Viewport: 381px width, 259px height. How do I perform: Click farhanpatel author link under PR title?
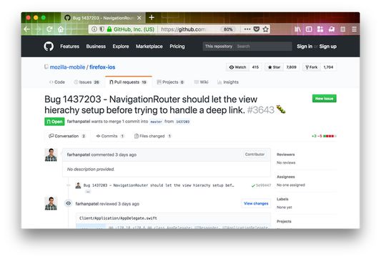[x=79, y=122]
